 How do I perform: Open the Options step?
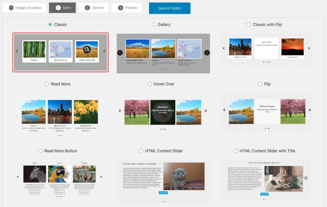point(93,8)
